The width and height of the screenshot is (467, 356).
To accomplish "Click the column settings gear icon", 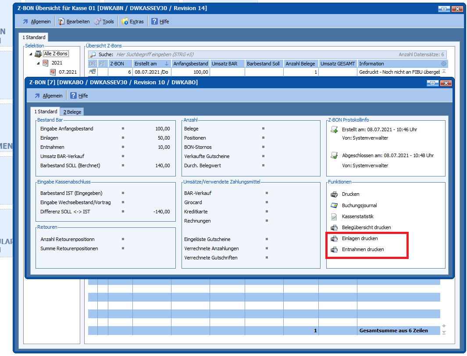I will pos(444,64).
